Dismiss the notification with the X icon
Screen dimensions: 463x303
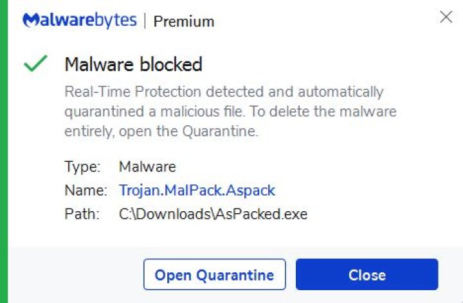[x=446, y=17]
